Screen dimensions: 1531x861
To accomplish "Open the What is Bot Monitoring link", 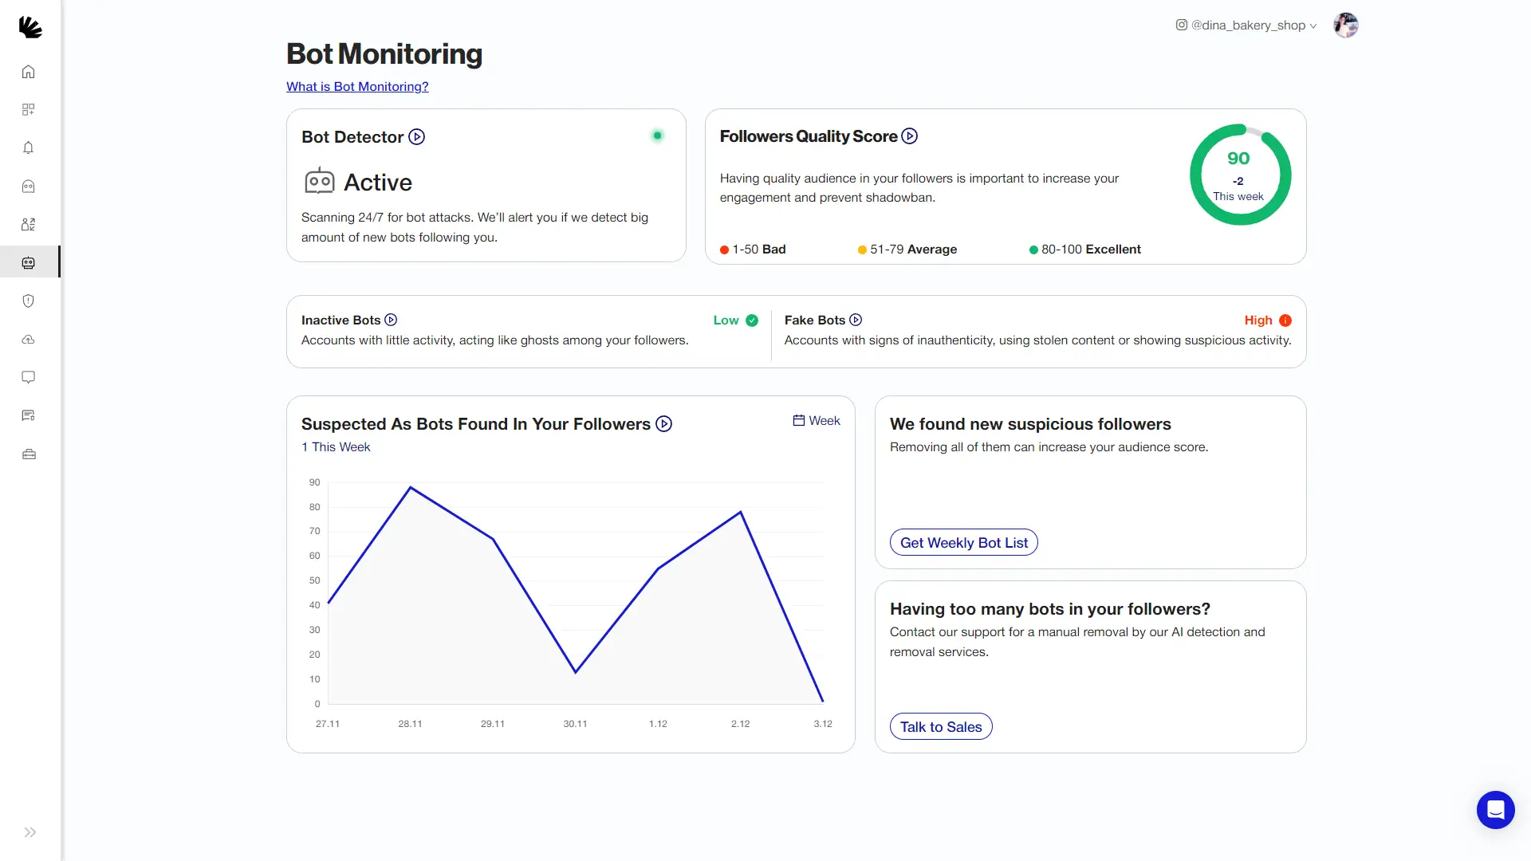I will click(356, 86).
